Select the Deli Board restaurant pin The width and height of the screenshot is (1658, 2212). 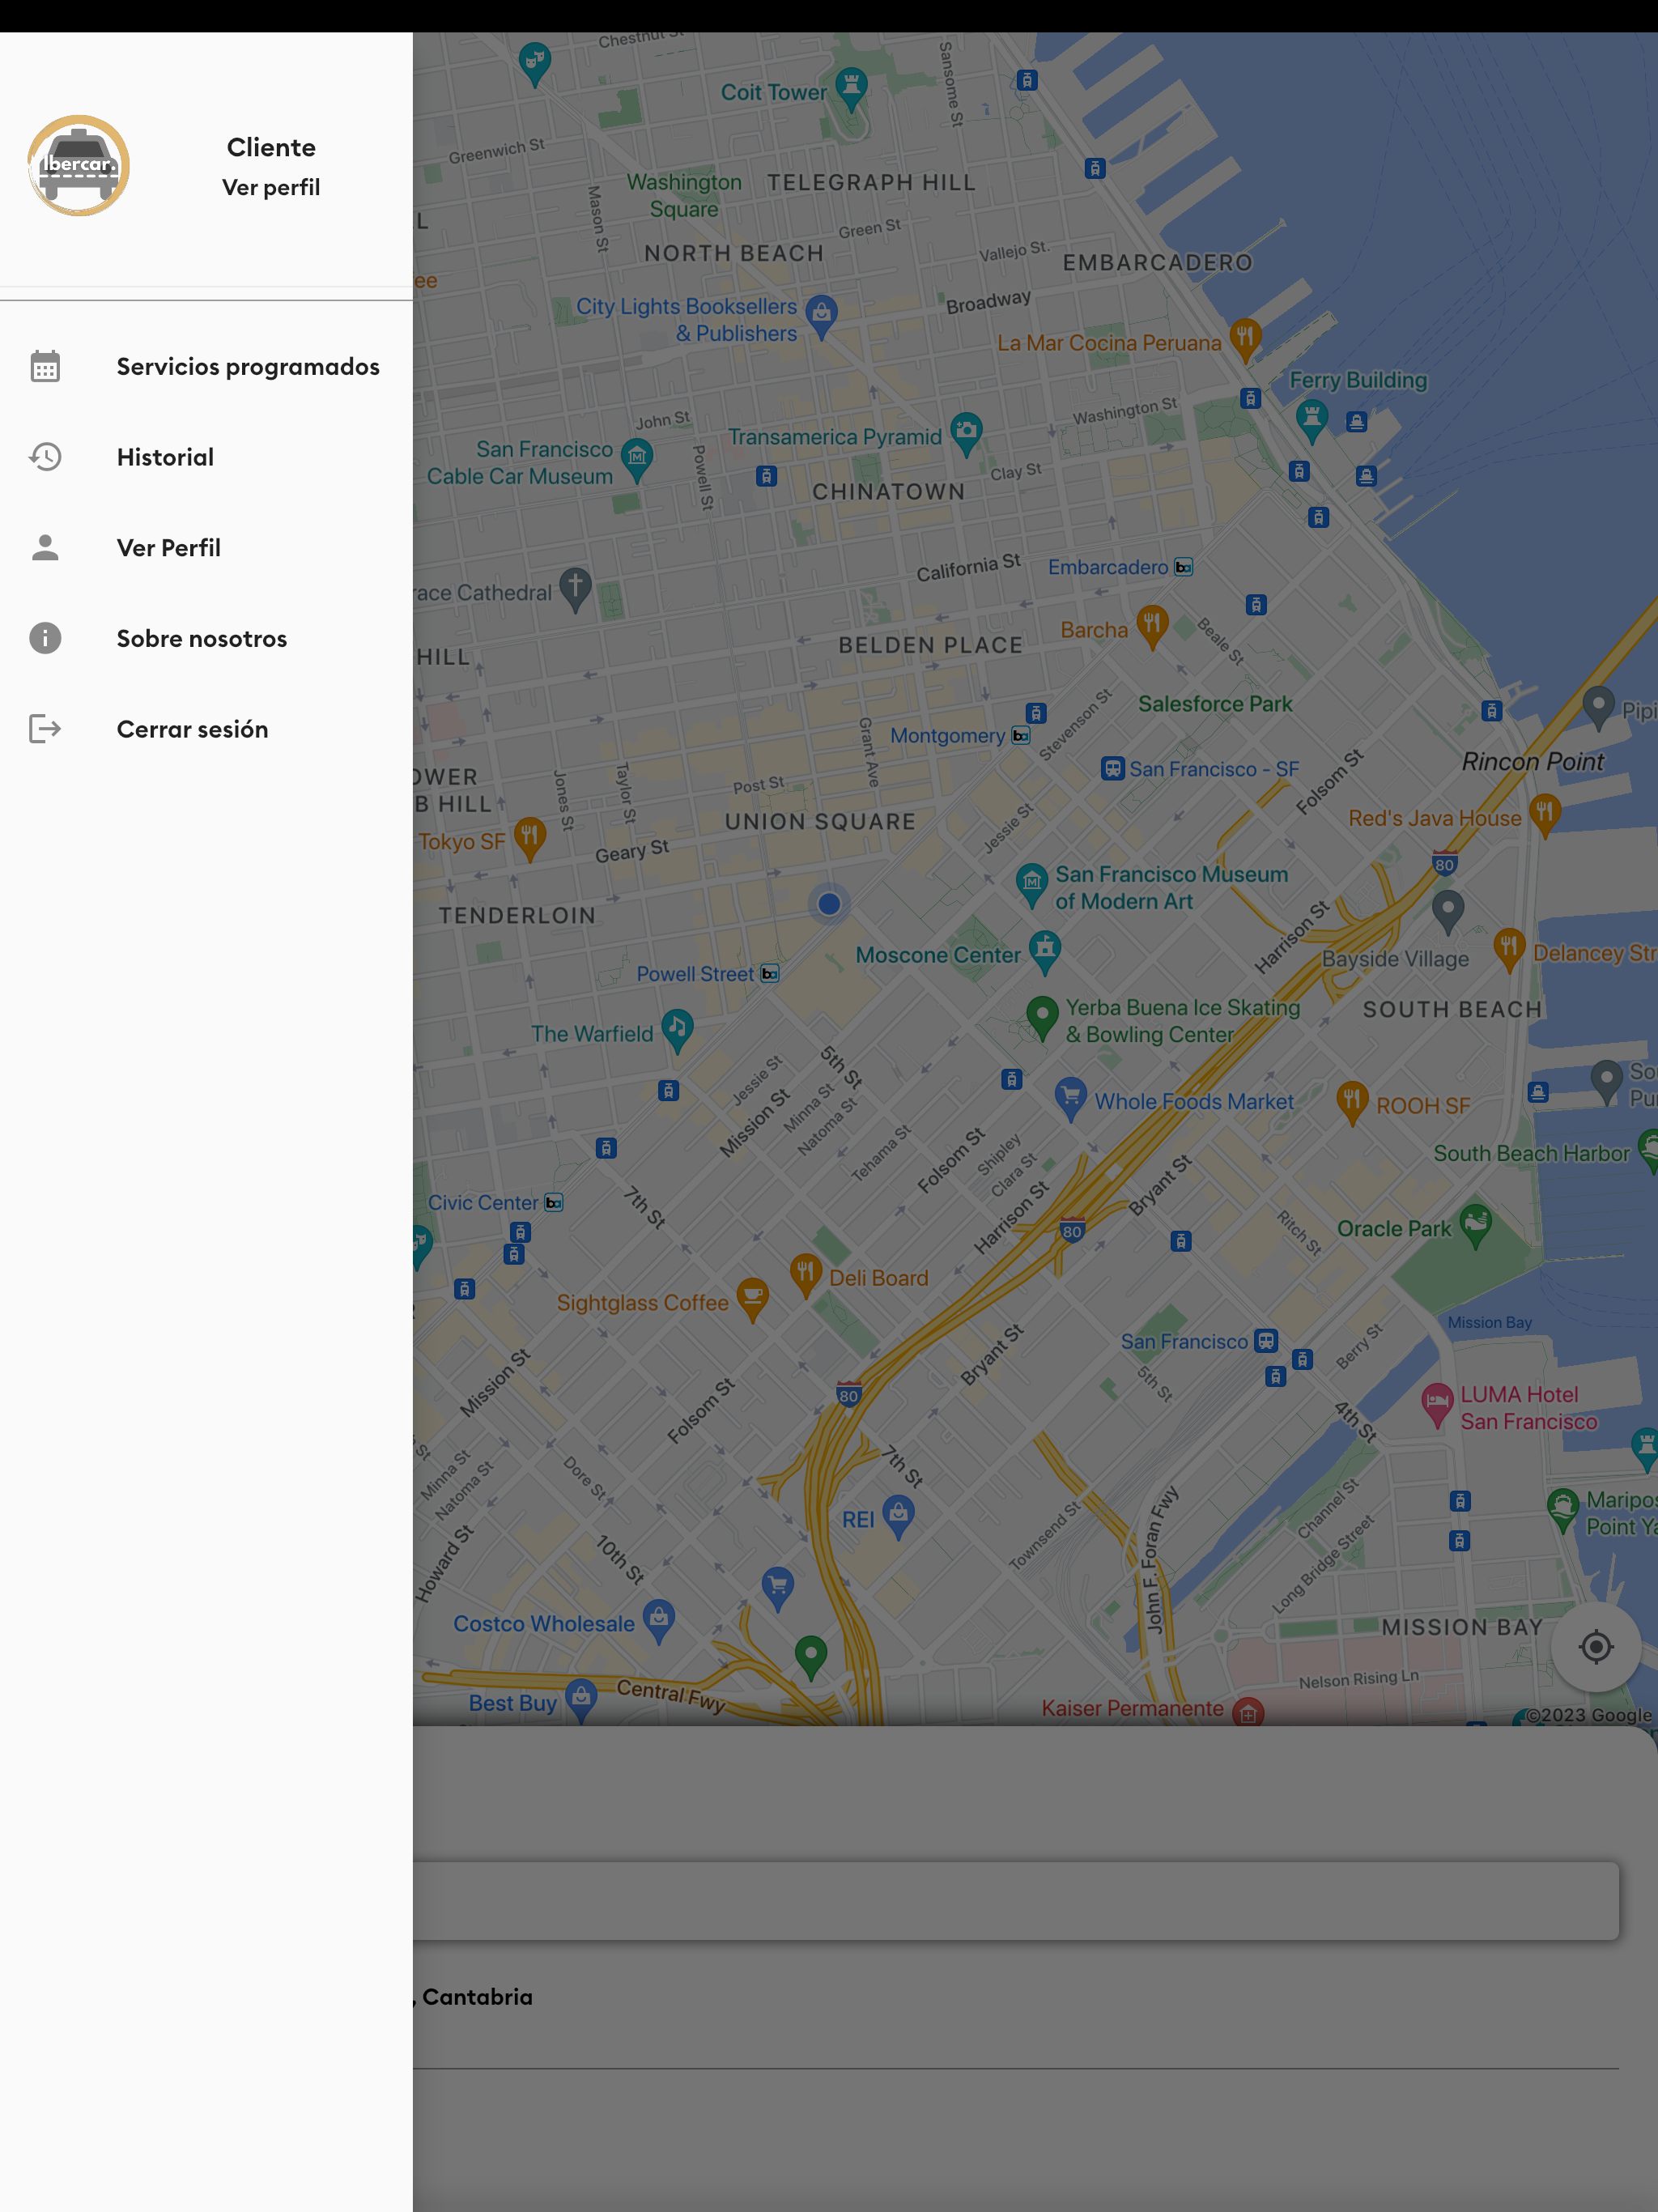pos(806,1275)
